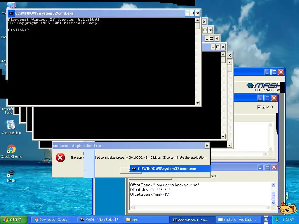Minimize the front cmd.exe window
Viewport: 299px width, 224px height.
pyautogui.click(x=187, y=13)
